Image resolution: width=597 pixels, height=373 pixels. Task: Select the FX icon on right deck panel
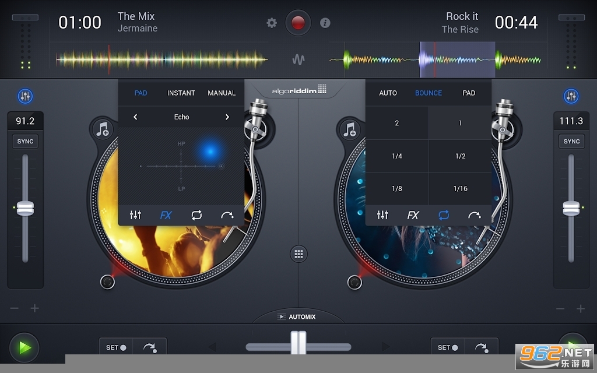click(413, 215)
